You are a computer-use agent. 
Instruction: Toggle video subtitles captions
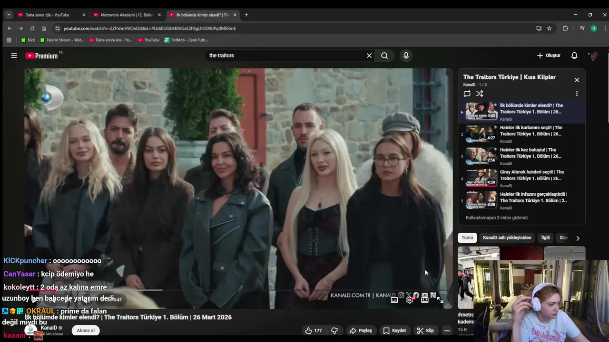click(394, 300)
